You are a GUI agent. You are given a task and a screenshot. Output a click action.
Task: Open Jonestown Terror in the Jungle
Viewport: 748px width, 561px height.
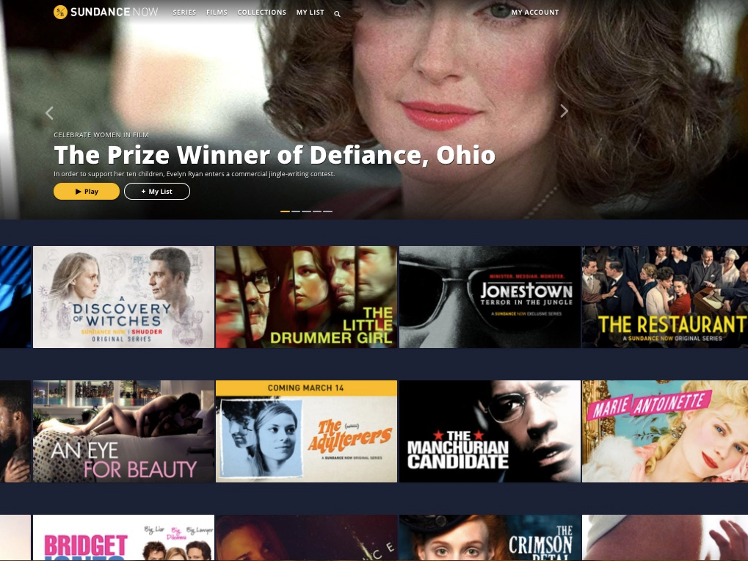point(490,297)
